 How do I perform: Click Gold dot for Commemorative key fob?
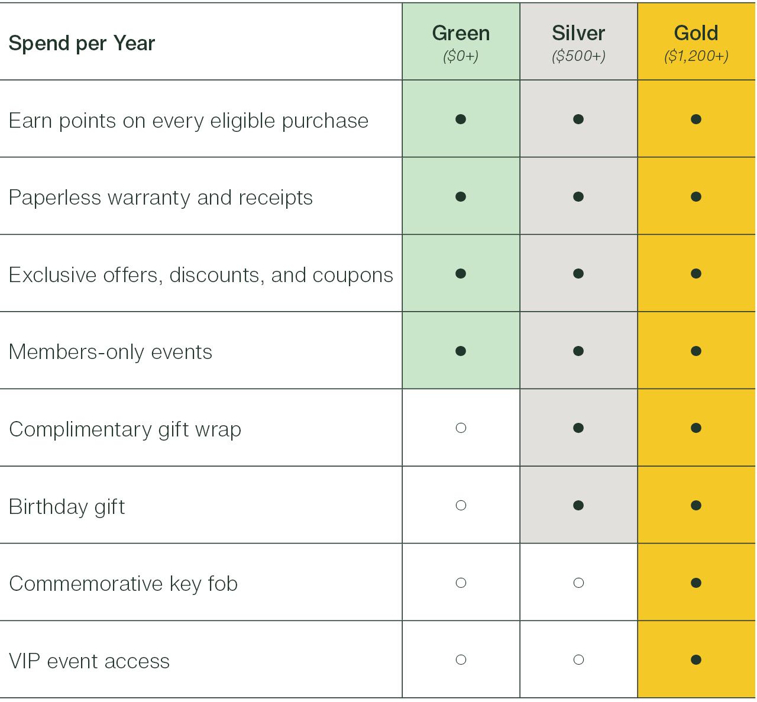[696, 583]
